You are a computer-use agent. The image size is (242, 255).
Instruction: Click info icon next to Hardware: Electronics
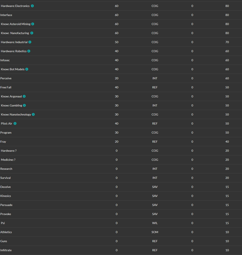coord(32,6)
